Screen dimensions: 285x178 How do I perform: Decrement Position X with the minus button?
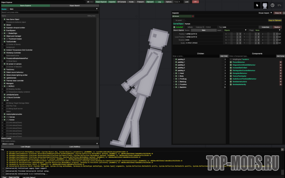tap(237, 34)
